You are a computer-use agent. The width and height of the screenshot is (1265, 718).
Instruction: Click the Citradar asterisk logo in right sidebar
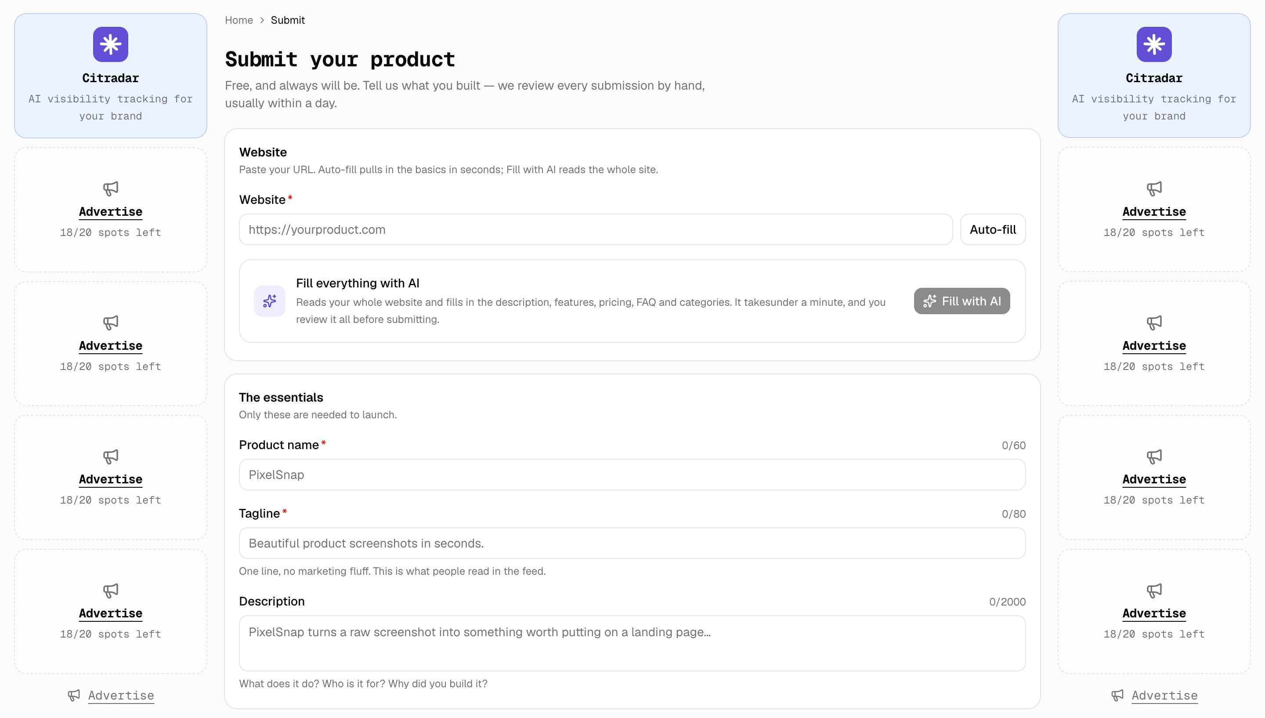tap(1153, 44)
